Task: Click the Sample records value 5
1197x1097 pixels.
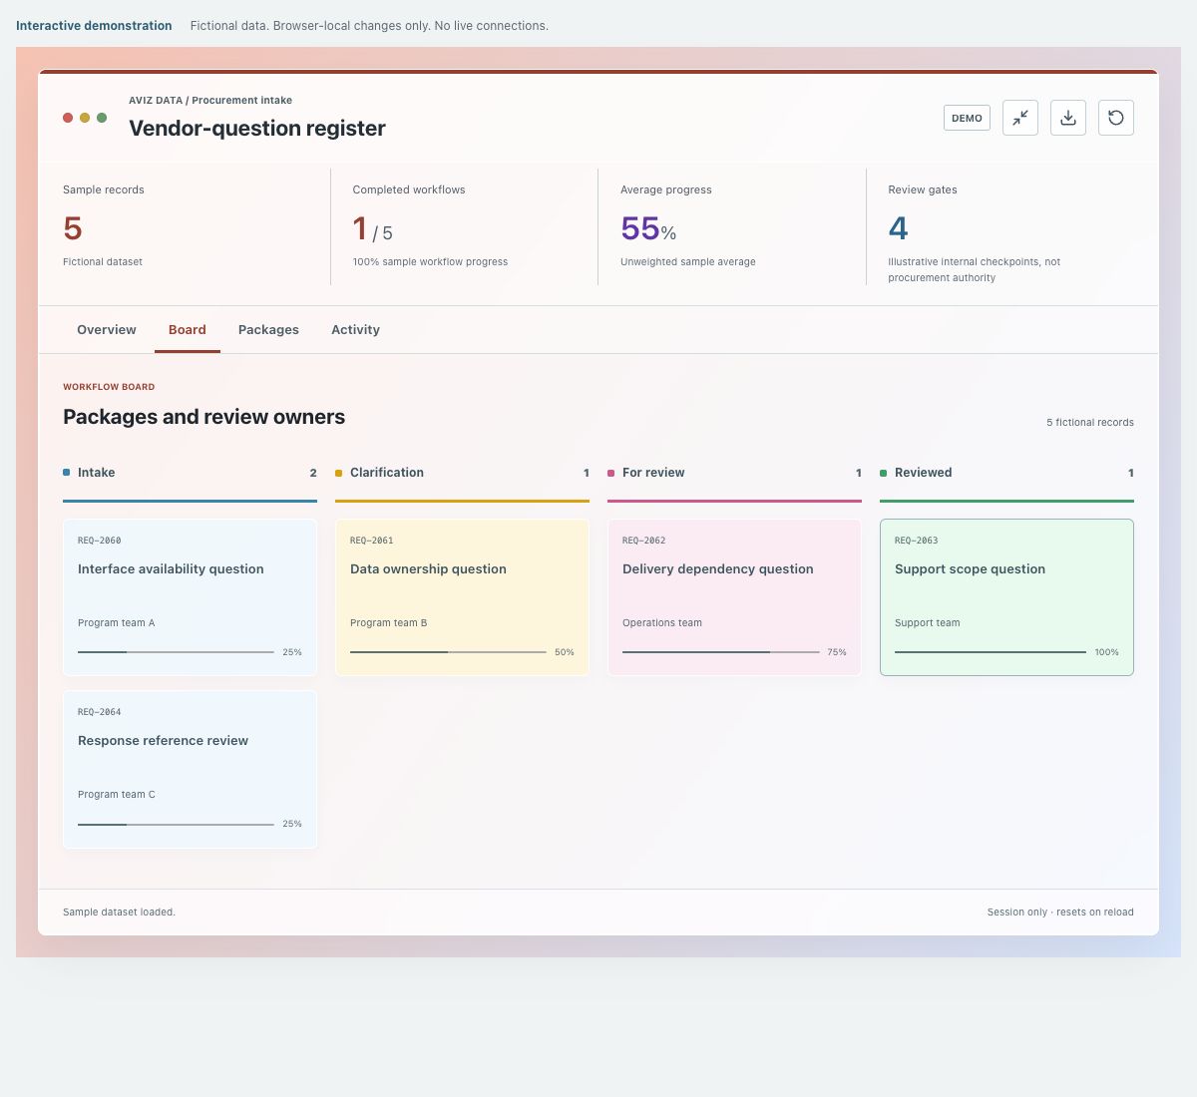Action: pyautogui.click(x=72, y=228)
